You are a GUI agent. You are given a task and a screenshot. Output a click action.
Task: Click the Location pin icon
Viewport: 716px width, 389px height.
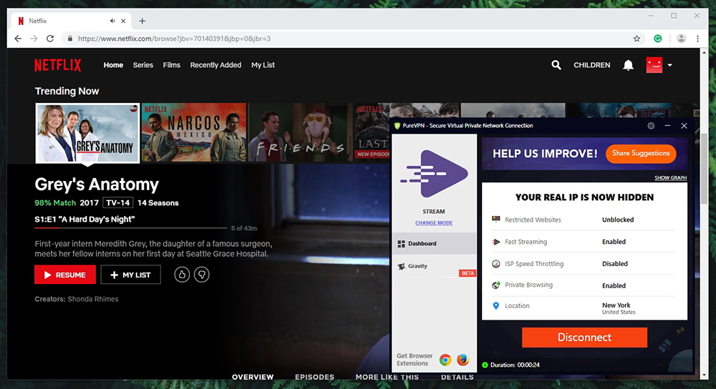pyautogui.click(x=496, y=305)
